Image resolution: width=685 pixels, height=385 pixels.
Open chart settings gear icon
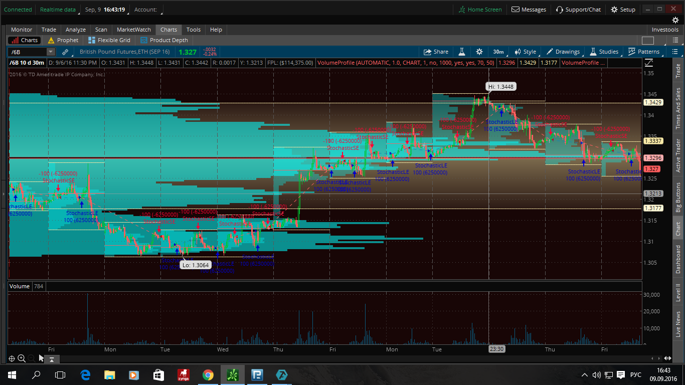tap(479, 52)
